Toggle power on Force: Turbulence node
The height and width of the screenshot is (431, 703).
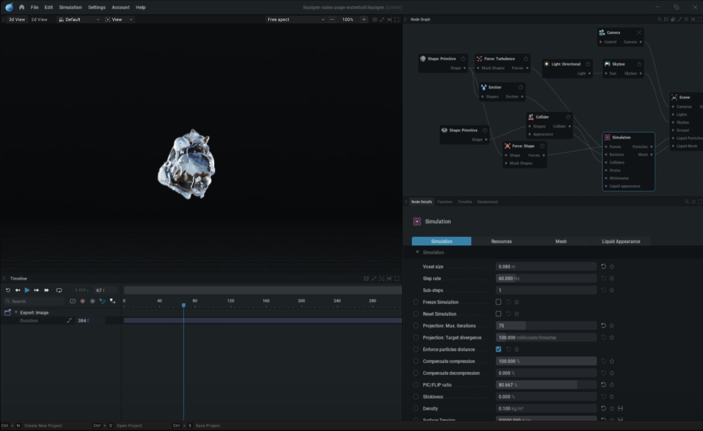526,59
